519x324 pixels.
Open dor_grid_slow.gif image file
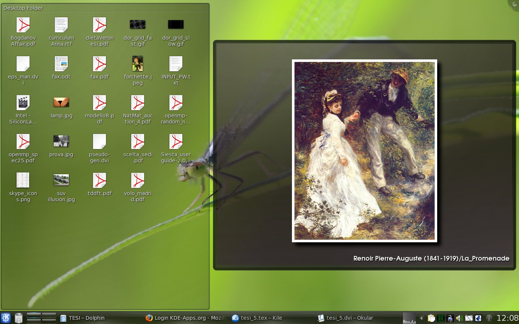176,24
